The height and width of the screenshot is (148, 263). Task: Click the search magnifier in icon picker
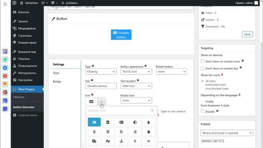152,110
